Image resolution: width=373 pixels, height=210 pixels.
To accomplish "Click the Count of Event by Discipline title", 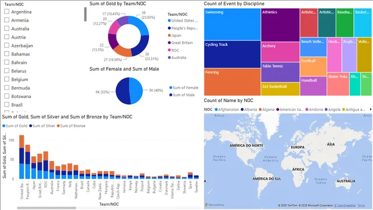I will [x=234, y=3].
